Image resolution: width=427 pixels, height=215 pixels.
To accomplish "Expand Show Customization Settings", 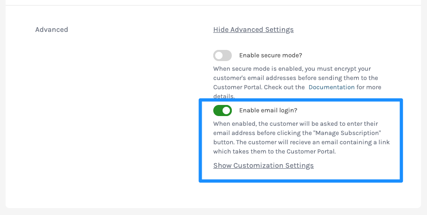I will [263, 166].
